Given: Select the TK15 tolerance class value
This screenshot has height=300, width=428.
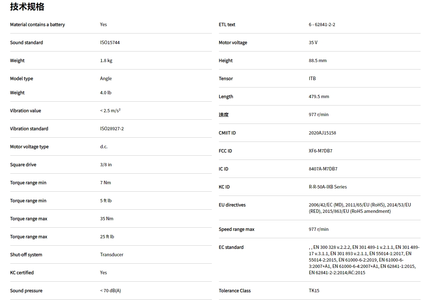Looking at the screenshot, I should coord(314,291).
